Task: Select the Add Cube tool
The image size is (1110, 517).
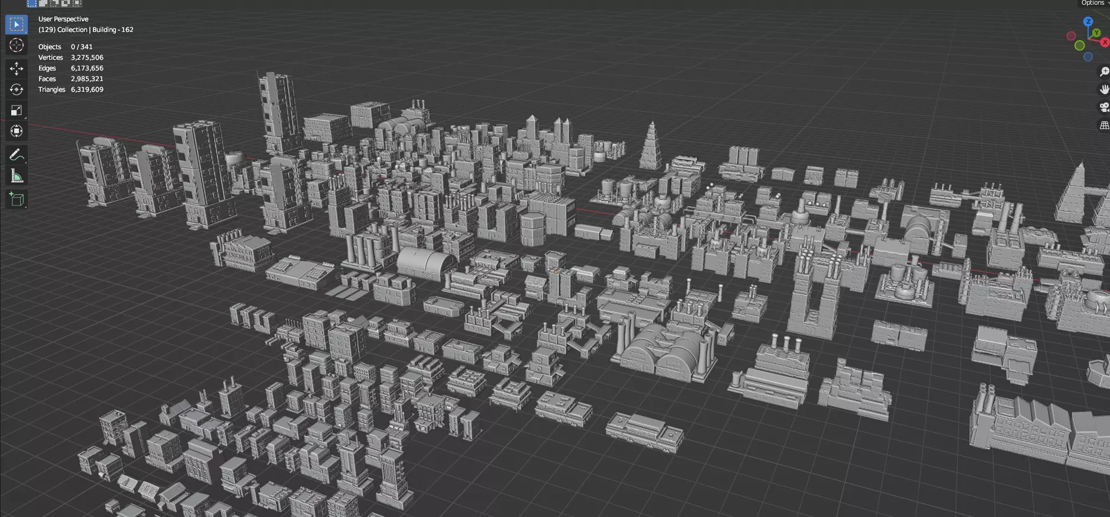Action: click(17, 200)
